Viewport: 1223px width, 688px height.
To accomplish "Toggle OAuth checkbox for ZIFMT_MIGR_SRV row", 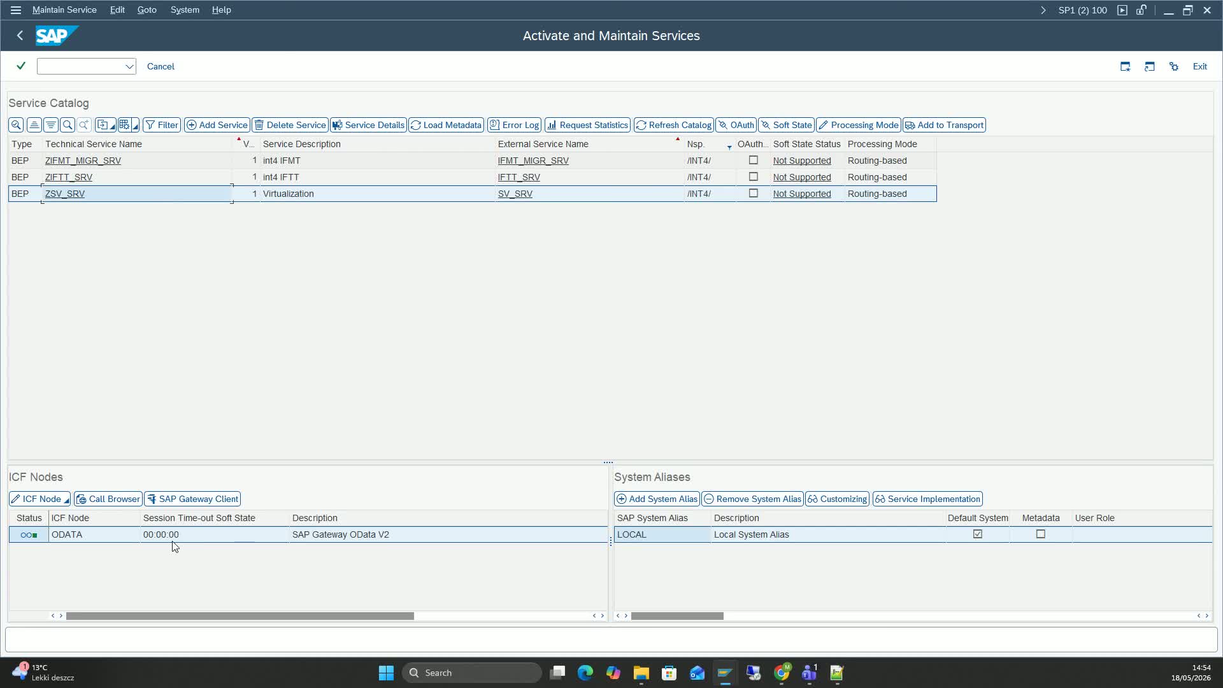I will pos(754,161).
